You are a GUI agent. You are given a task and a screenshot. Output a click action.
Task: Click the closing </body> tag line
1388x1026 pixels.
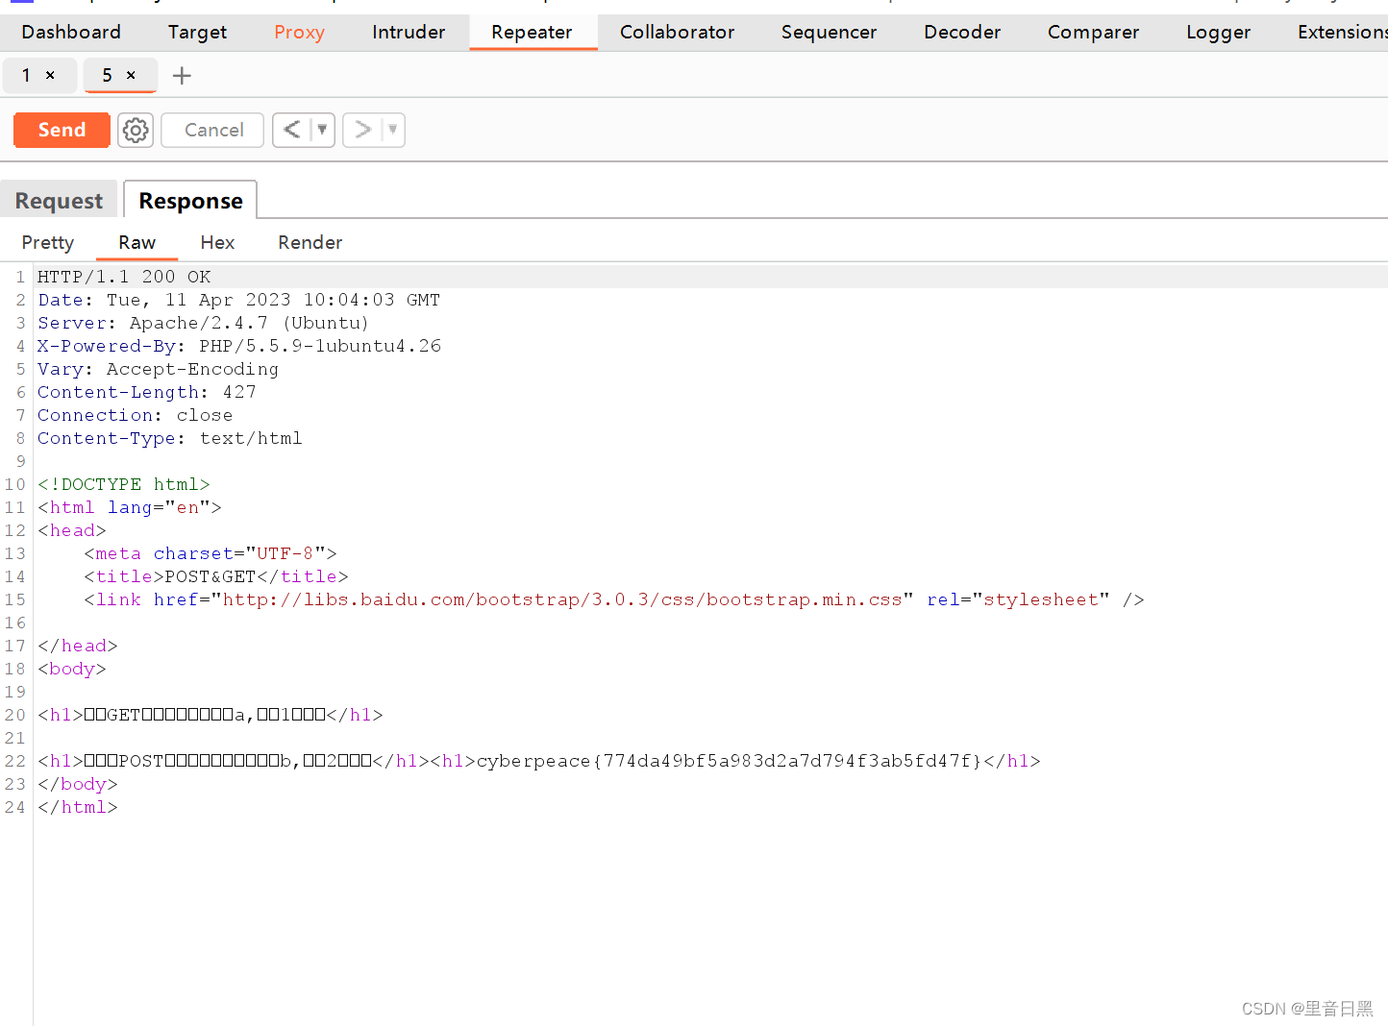78,784
